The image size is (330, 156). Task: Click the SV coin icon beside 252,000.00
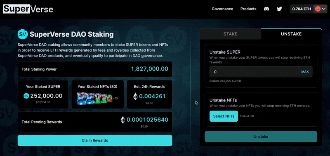tap(26, 96)
